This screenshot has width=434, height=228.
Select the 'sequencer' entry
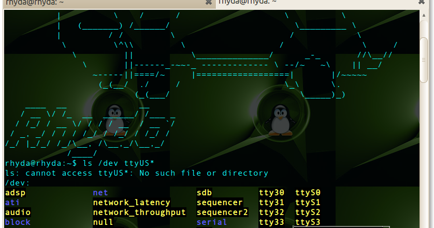tap(220, 203)
